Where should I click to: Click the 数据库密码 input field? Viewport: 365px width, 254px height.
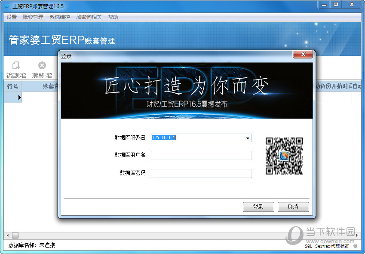tap(201, 173)
